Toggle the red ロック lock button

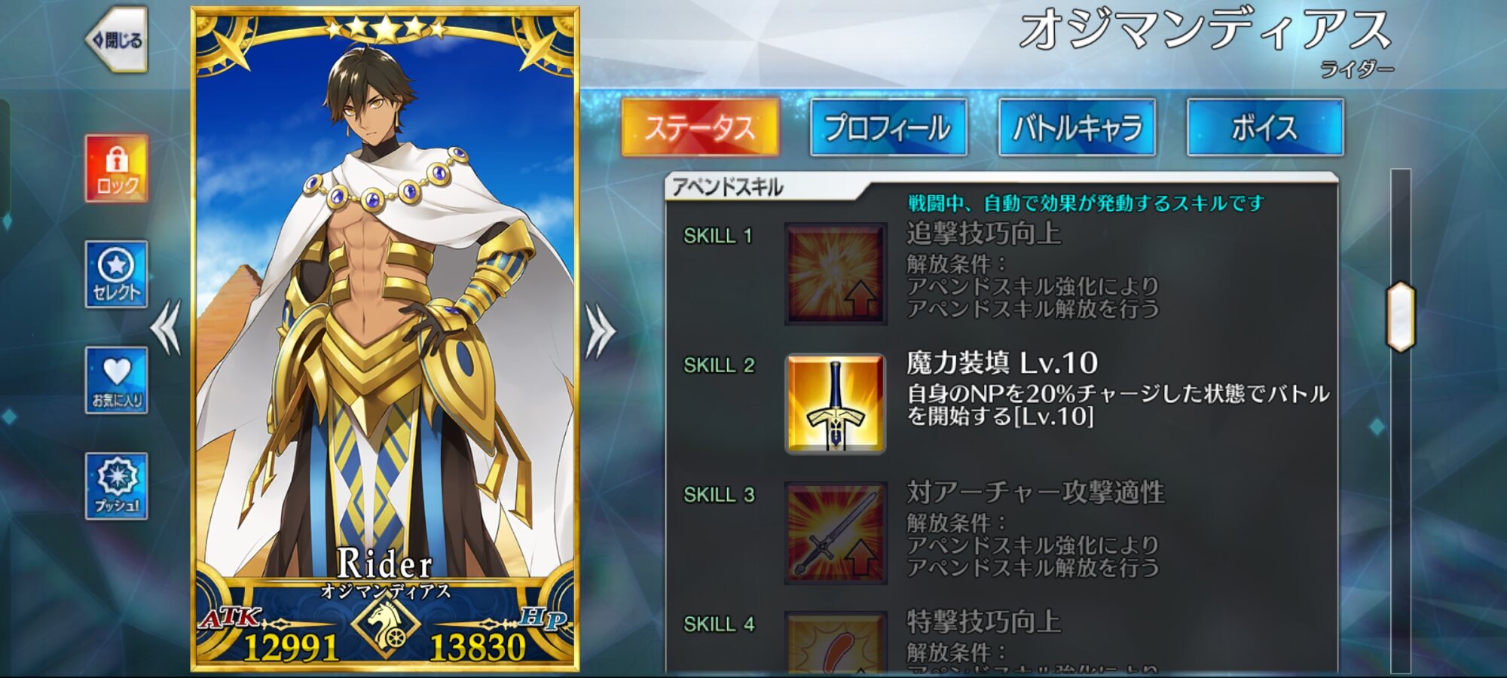click(116, 169)
